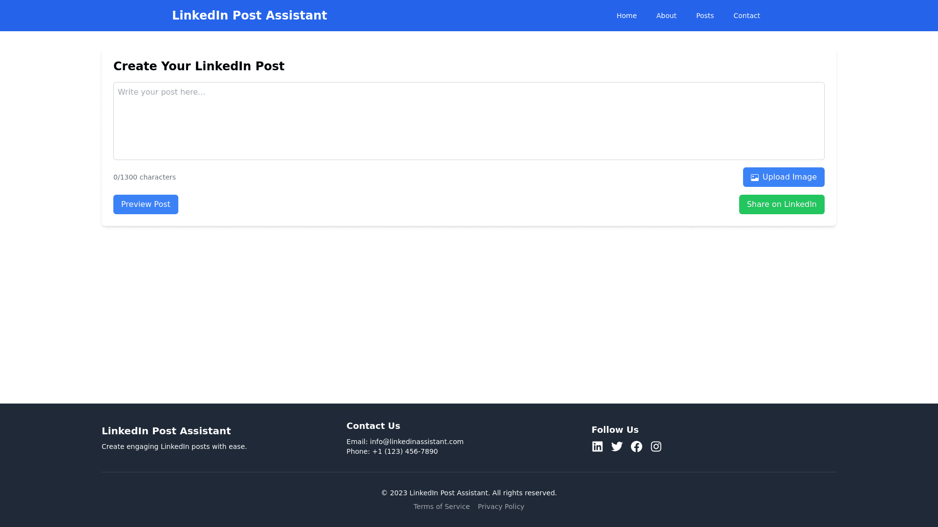Viewport: 938px width, 527px height.
Task: Open the Twitter bird icon
Action: point(617,446)
